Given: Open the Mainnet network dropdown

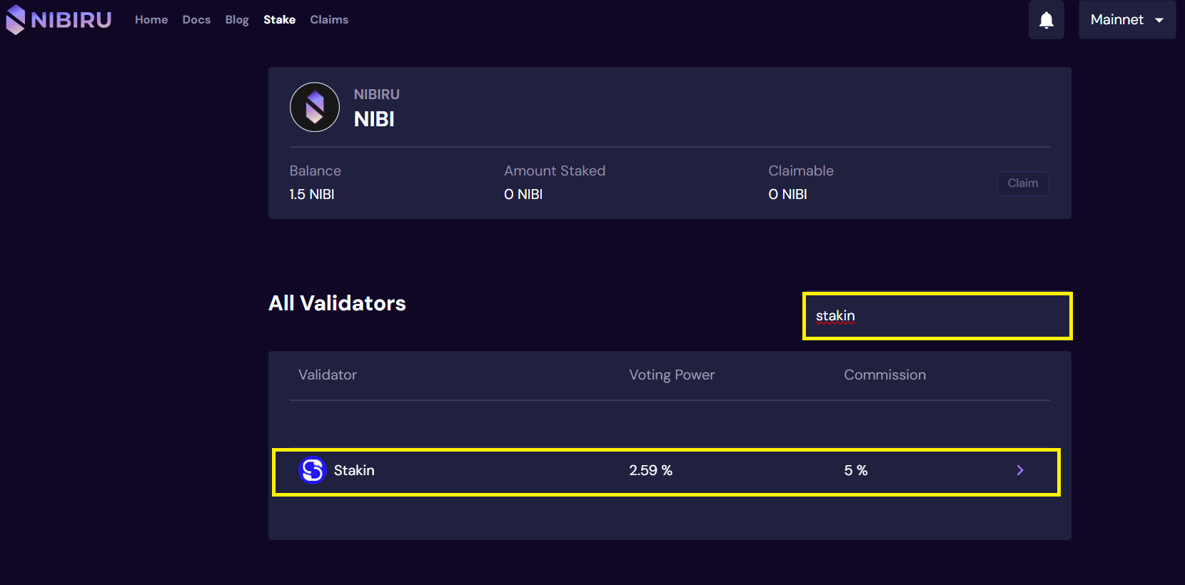Looking at the screenshot, I should pyautogui.click(x=1127, y=20).
